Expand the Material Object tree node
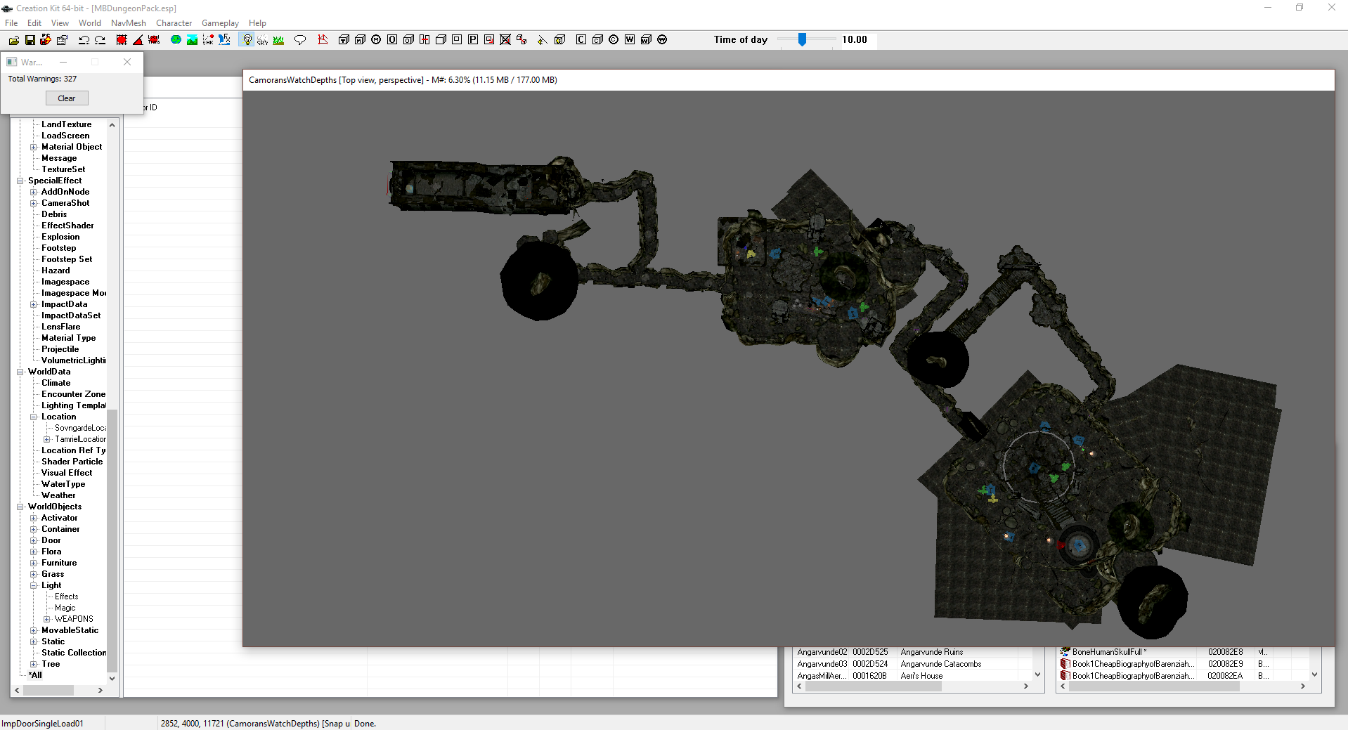Viewport: 1348px width, 730px height. coord(34,147)
